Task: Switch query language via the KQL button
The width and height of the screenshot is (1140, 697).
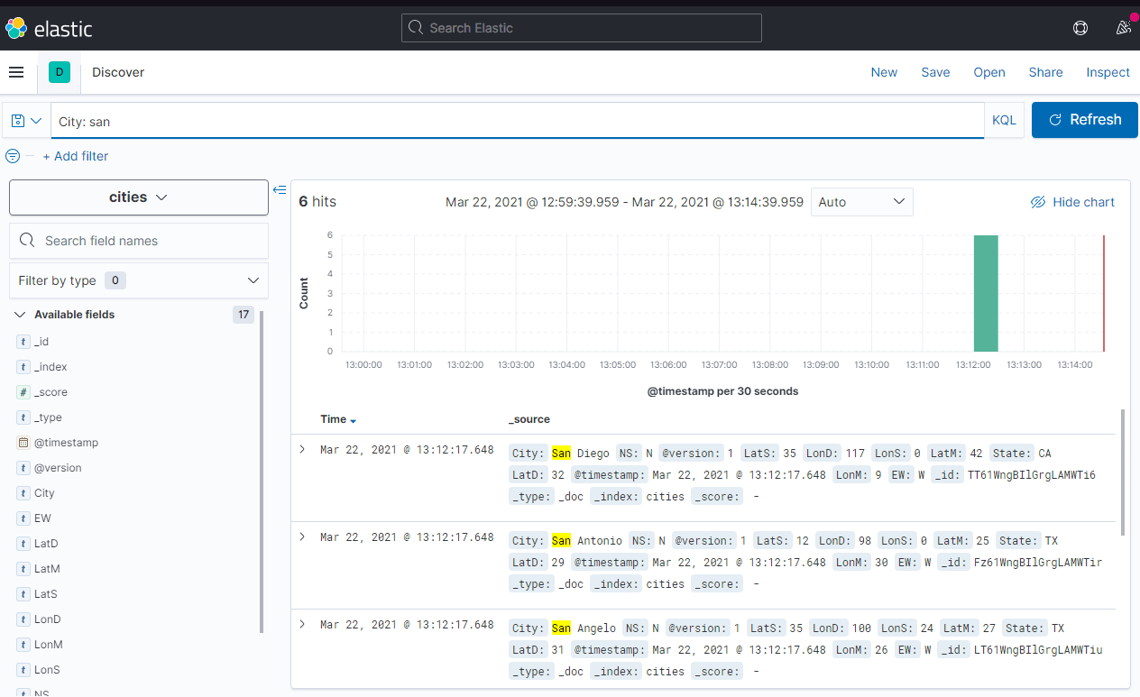Action: [1004, 119]
